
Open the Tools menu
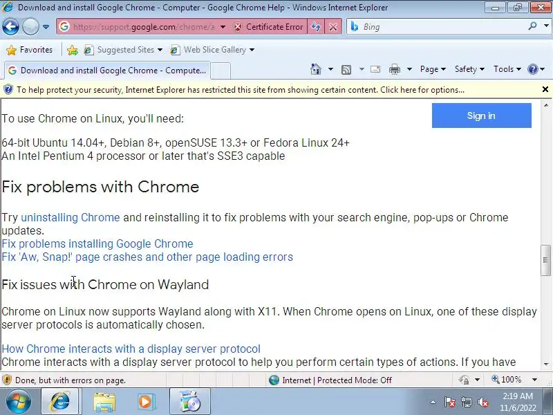click(507, 69)
